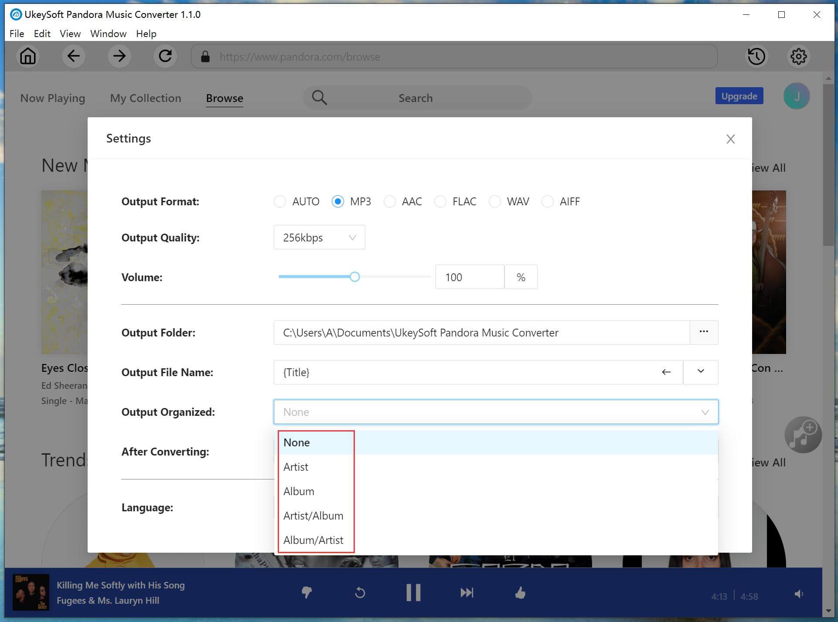Select AAC output format

coord(390,201)
